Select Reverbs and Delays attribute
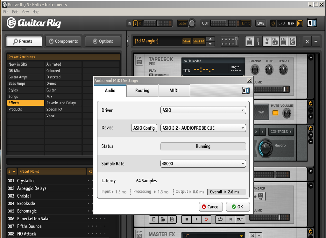Image resolution: width=326 pixels, height=238 pixels. pyautogui.click(x=63, y=103)
